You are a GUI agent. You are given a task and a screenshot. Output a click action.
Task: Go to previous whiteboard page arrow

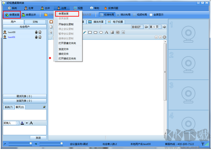pyautogui.click(x=146, y=27)
